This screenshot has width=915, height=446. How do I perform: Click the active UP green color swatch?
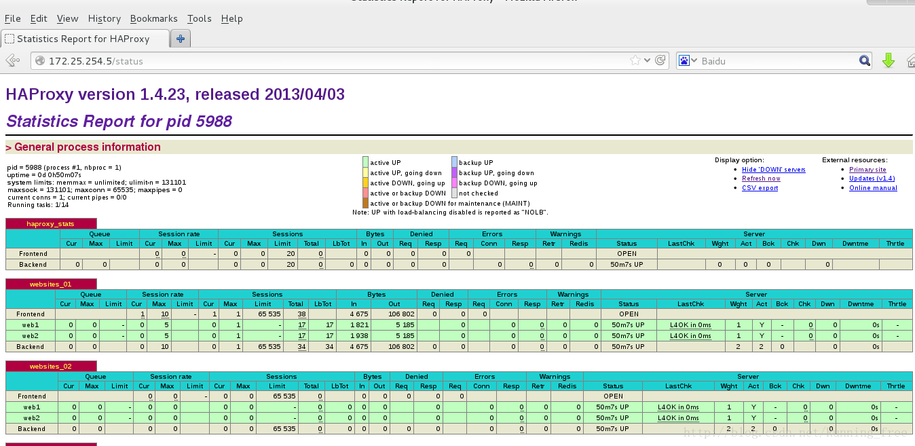click(x=366, y=162)
